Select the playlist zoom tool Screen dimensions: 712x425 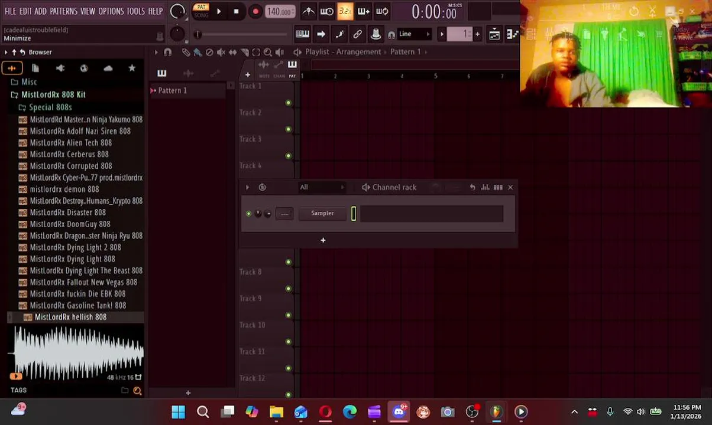tap(267, 53)
